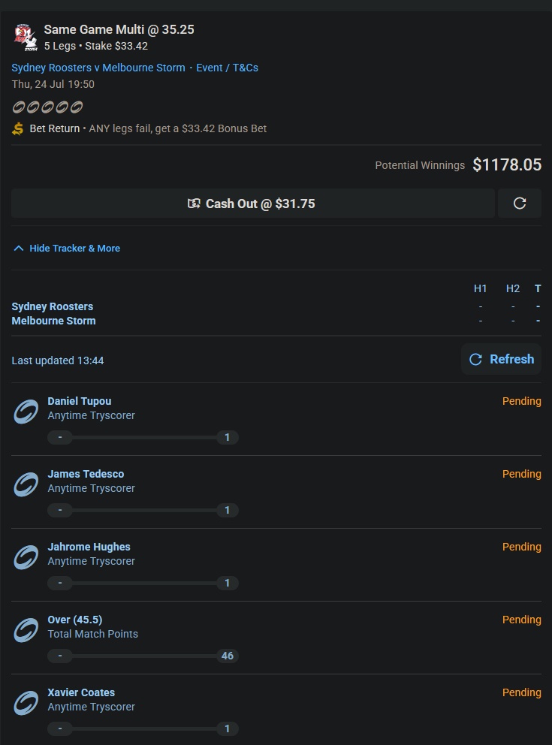Image resolution: width=552 pixels, height=745 pixels.
Task: Click the Pending status for James Tedesco
Action: click(x=522, y=474)
